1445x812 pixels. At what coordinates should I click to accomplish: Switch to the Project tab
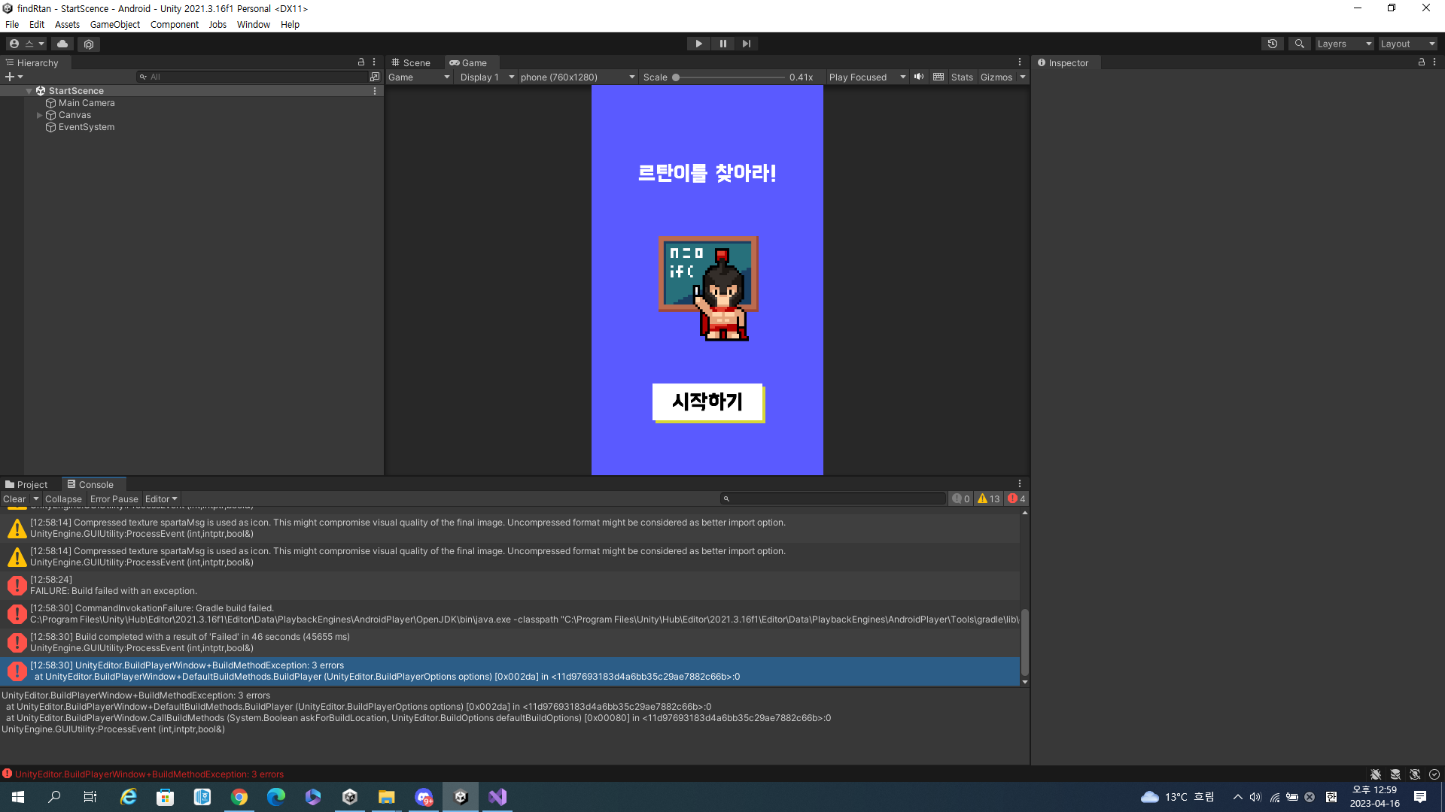click(x=26, y=484)
